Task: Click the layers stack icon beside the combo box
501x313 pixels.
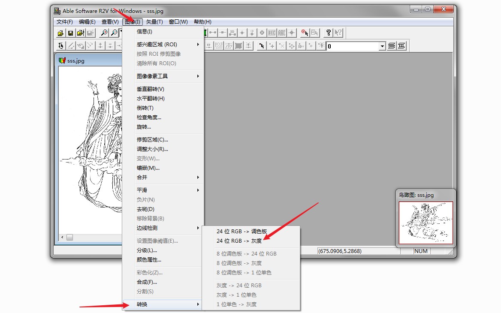Action: click(x=392, y=46)
